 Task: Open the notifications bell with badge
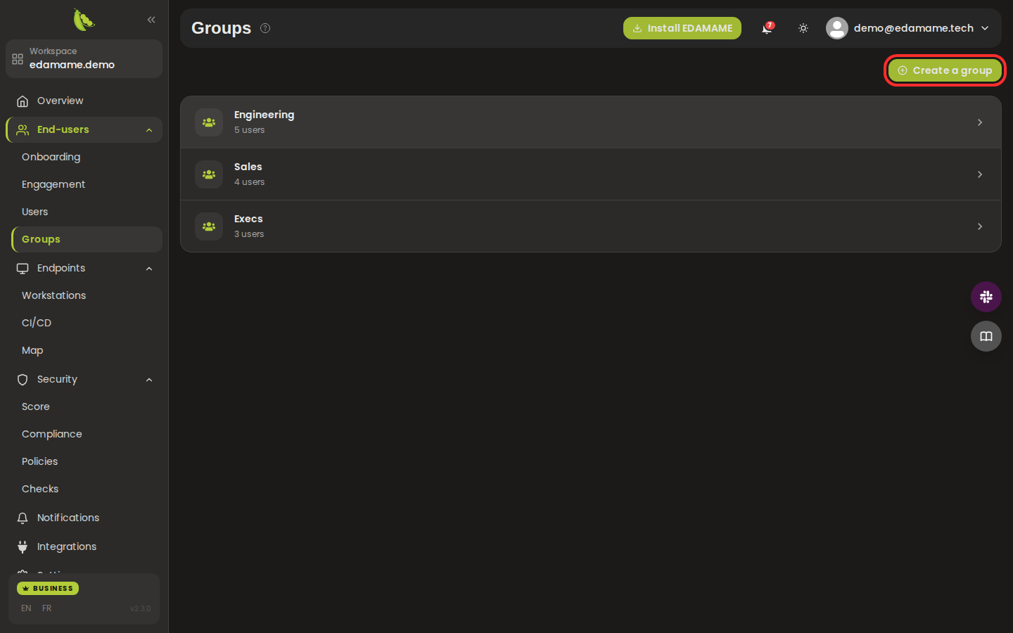767,28
